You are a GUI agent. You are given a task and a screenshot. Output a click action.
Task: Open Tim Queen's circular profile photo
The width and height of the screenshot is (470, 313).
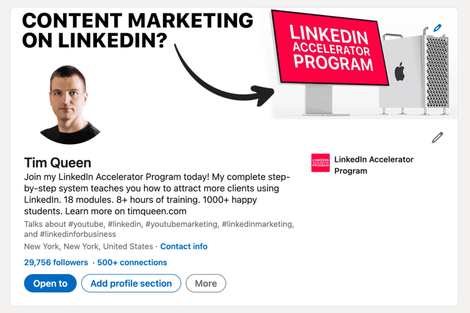pyautogui.click(x=68, y=104)
